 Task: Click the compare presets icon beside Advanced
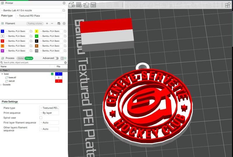pyautogui.click(x=65, y=58)
